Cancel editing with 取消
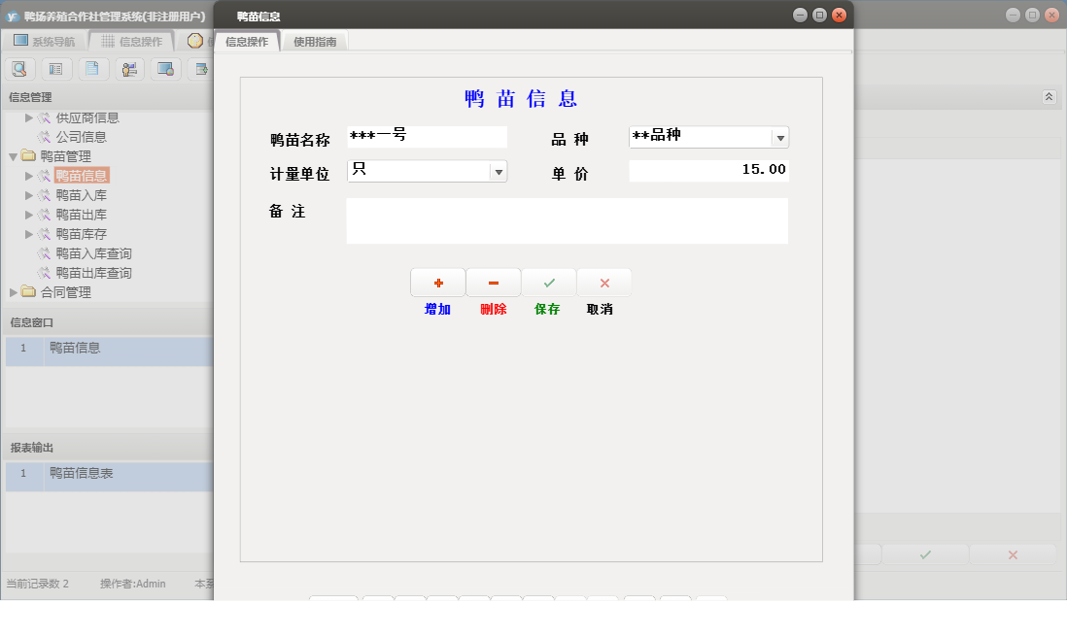Screen dimensions: 1067x636 pyautogui.click(x=603, y=282)
